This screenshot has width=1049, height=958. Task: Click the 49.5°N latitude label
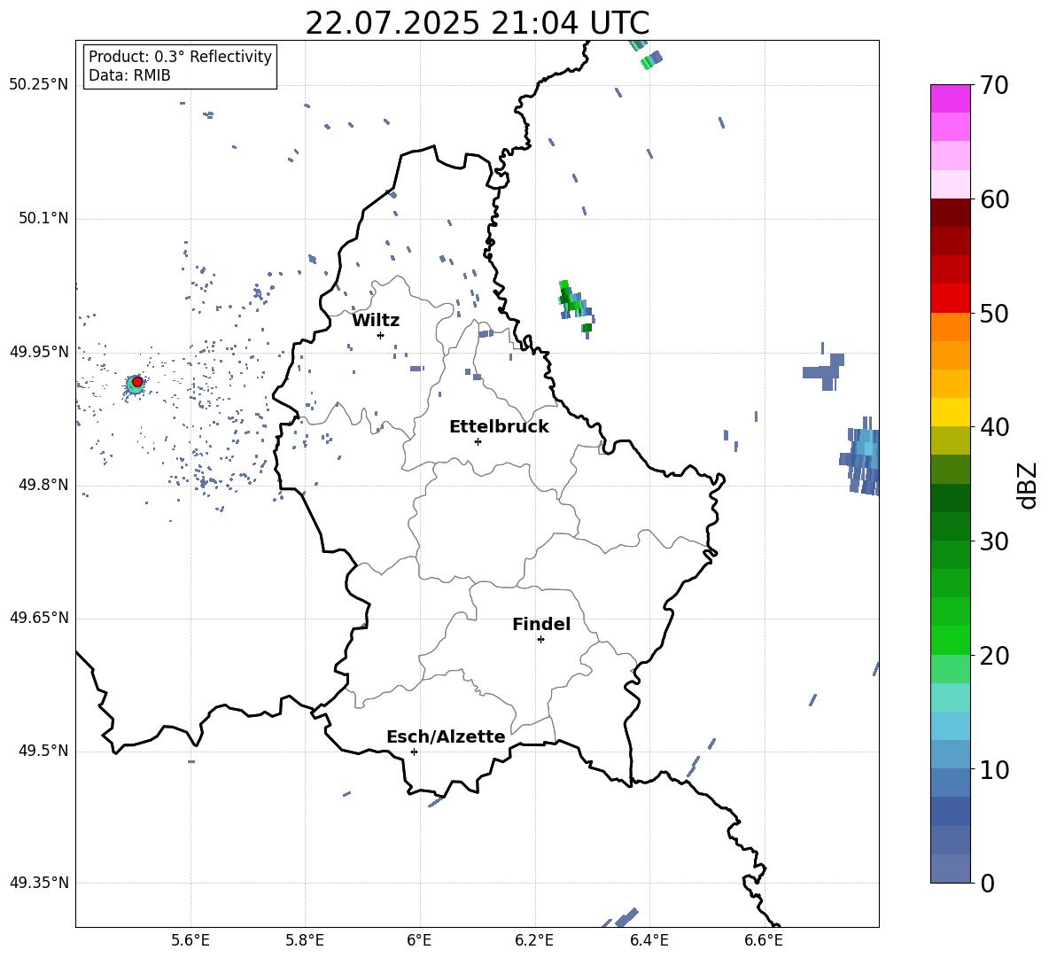(x=43, y=751)
